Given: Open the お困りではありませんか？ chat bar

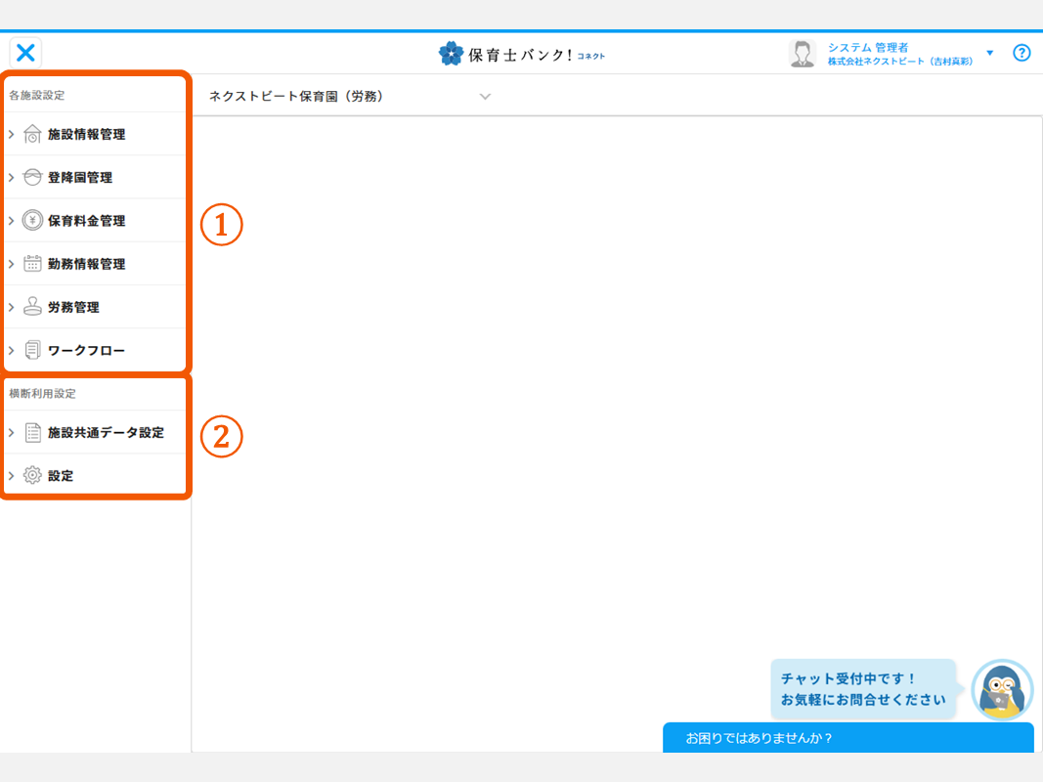Looking at the screenshot, I should tap(847, 738).
